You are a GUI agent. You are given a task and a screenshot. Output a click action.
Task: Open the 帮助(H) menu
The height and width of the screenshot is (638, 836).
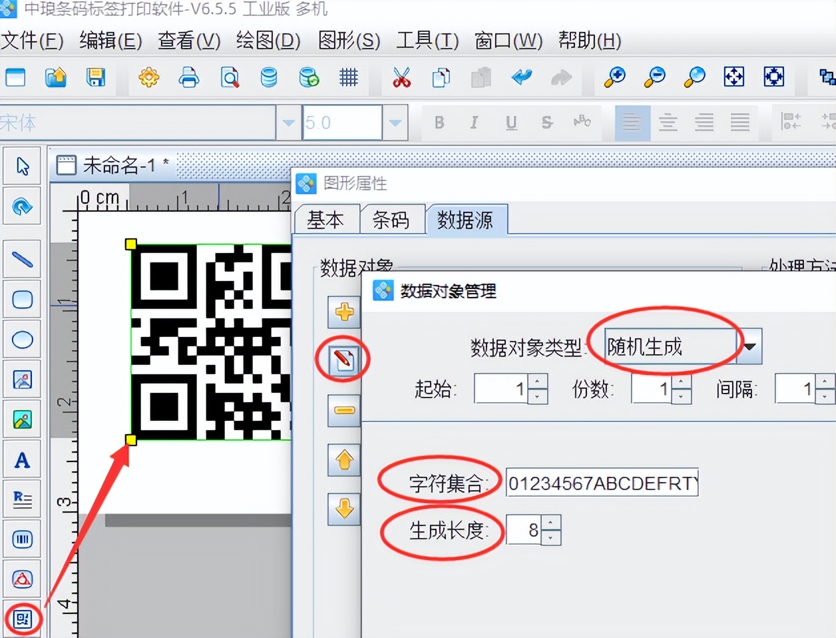tap(590, 41)
